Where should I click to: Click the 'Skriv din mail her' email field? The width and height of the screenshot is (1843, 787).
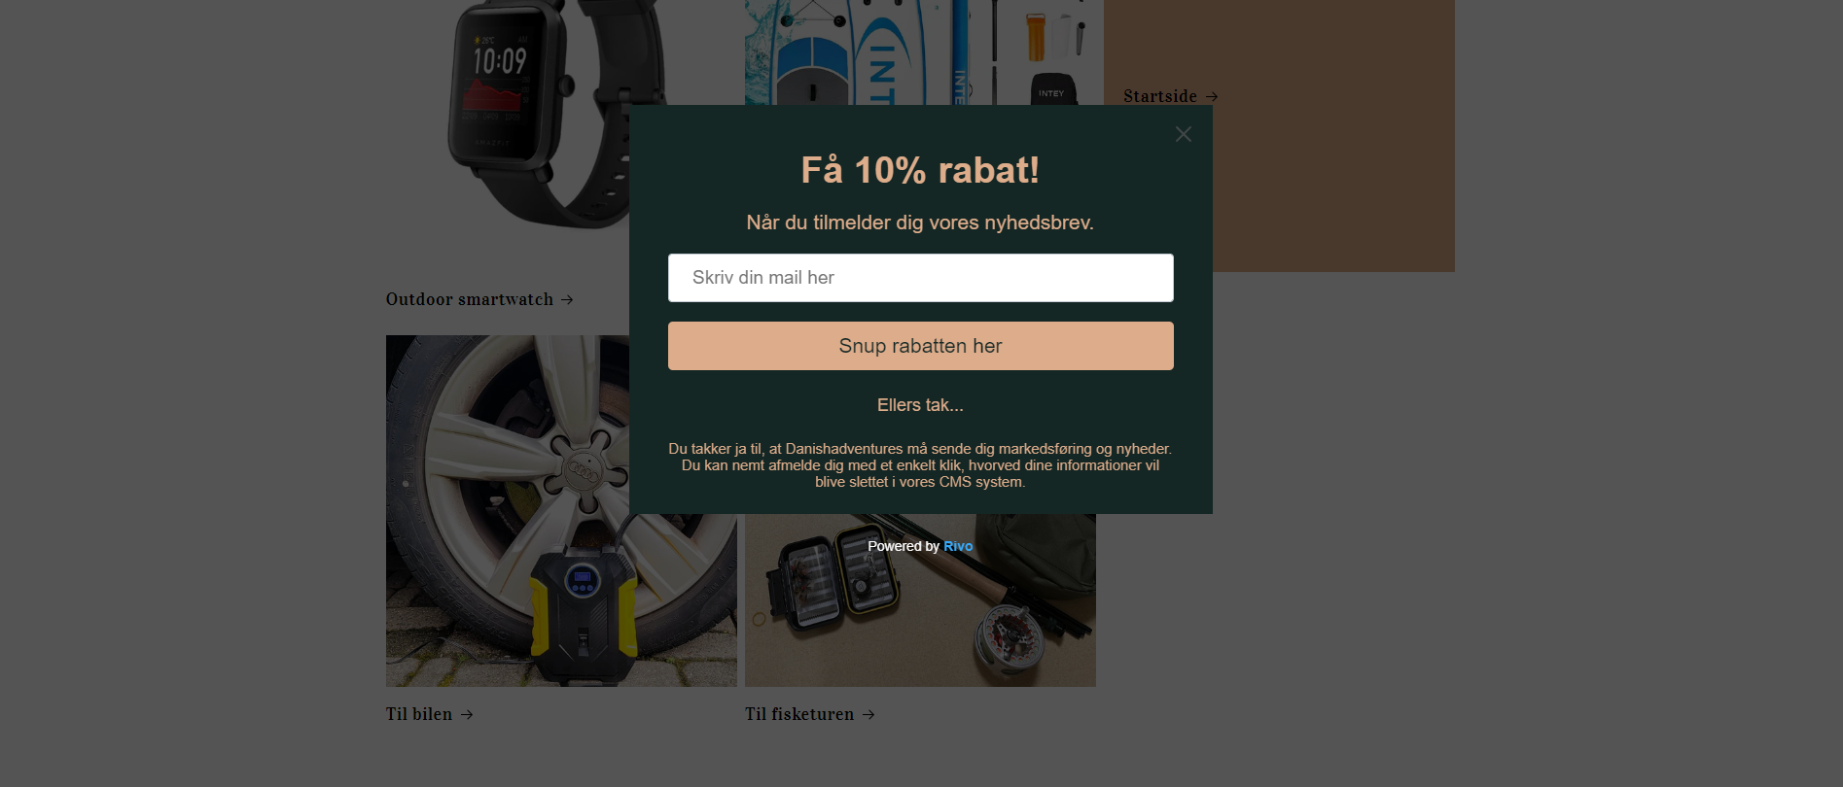point(920,278)
